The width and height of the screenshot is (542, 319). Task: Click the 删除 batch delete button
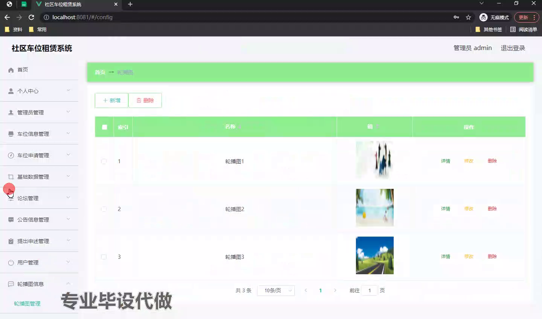(x=145, y=100)
